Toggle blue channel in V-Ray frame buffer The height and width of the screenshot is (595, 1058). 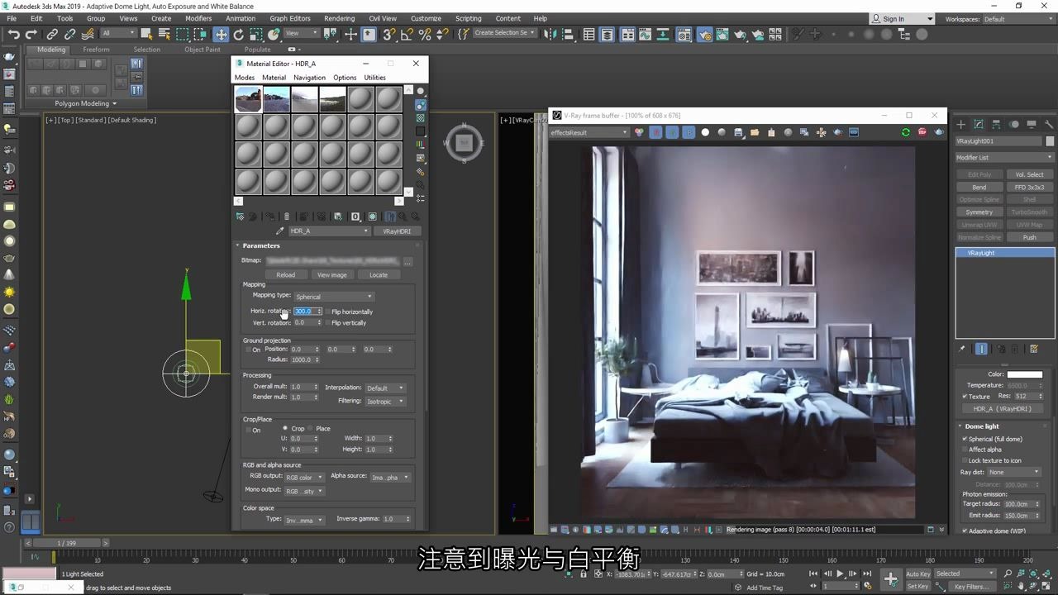click(689, 132)
